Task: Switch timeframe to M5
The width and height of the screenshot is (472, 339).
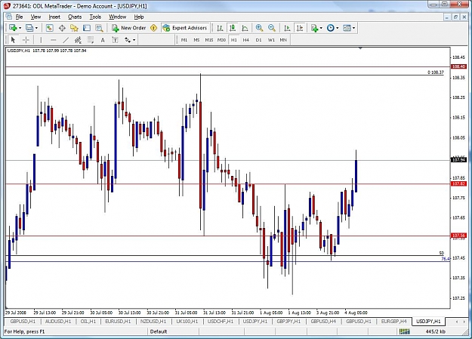Action: (196, 40)
